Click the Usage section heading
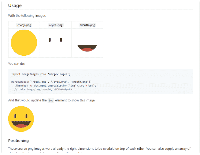This screenshot has width=200, height=155. tap(15, 6)
